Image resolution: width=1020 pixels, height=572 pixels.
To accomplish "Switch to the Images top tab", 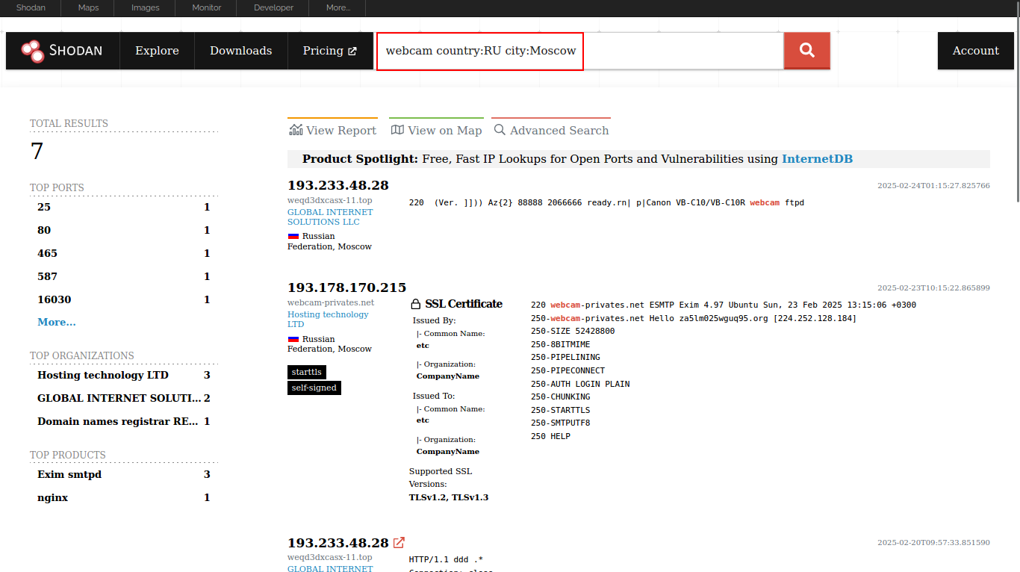I will click(x=145, y=7).
